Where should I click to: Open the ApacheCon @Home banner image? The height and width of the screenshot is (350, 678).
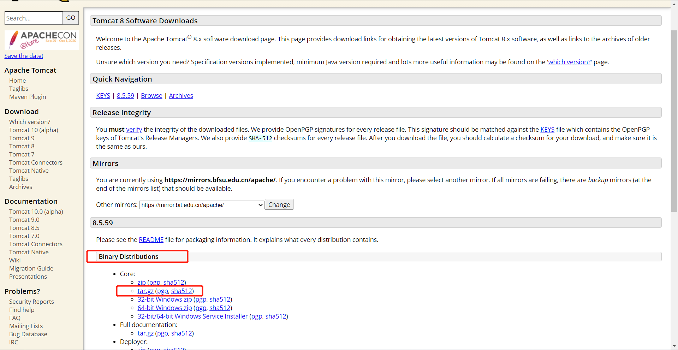(42, 40)
